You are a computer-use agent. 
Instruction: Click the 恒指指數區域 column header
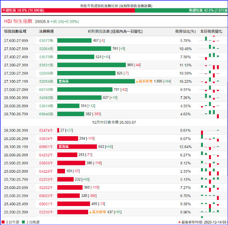click(15, 31)
